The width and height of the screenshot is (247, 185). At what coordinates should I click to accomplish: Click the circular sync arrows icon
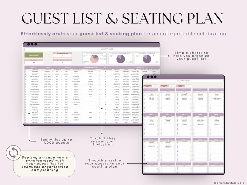pyautogui.click(x=14, y=153)
